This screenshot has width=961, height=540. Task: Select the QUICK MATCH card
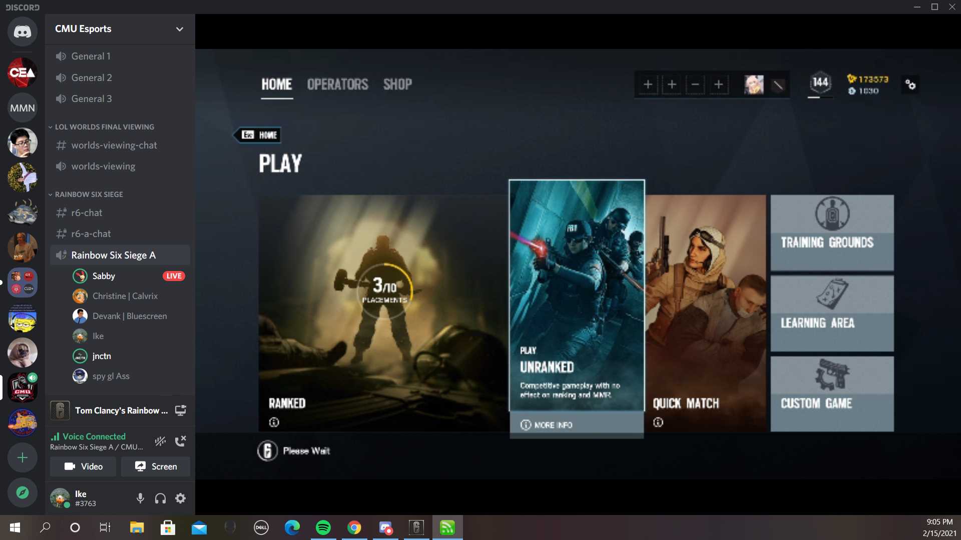click(x=706, y=313)
